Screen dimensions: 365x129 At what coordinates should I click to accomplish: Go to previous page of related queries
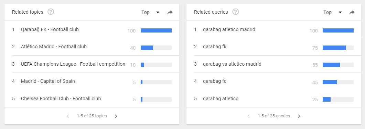coord(248,116)
